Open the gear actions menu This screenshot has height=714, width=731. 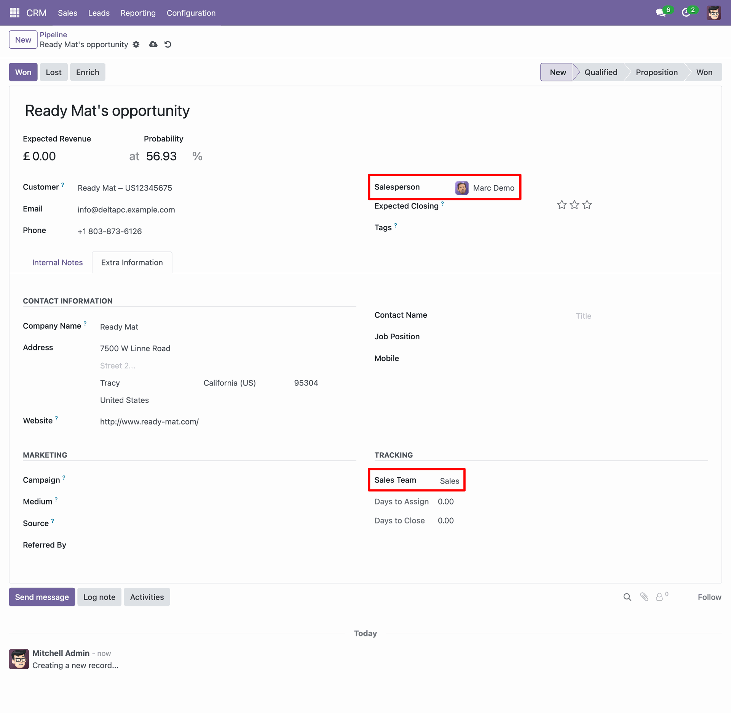(136, 45)
